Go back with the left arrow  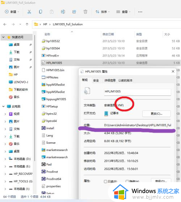[x=5, y=24]
